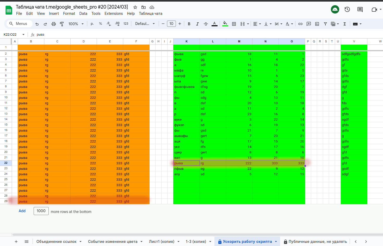The image size is (383, 246).
Task: Toggle italic formatting
Action: coord(197,24)
